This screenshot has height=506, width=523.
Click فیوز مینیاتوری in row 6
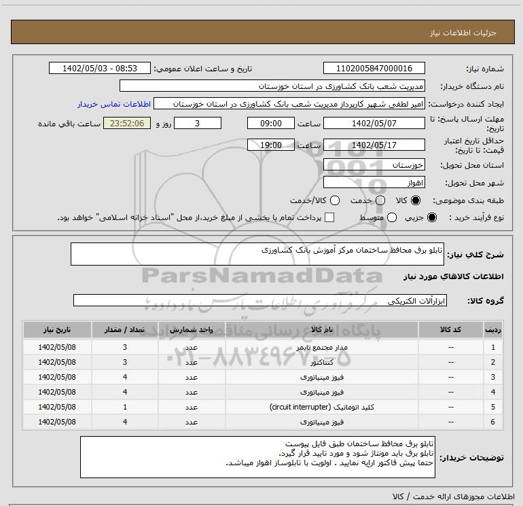322,422
